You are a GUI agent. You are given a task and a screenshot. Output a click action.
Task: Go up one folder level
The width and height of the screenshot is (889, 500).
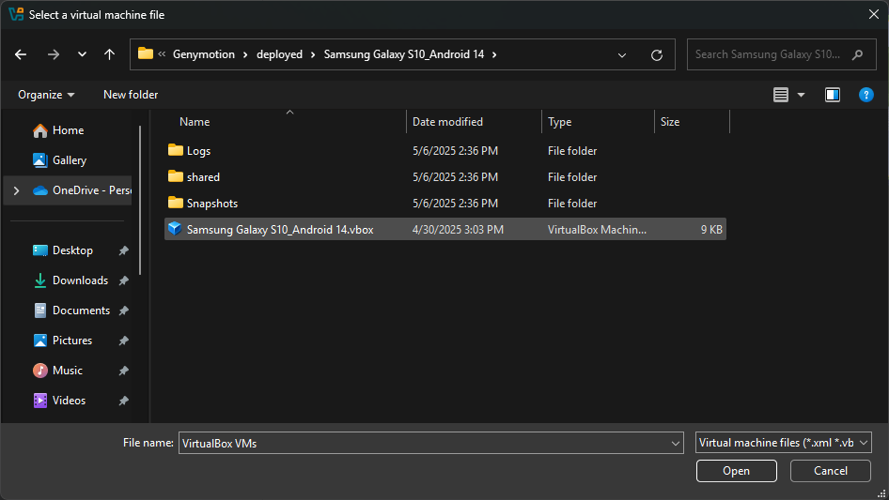coord(109,54)
